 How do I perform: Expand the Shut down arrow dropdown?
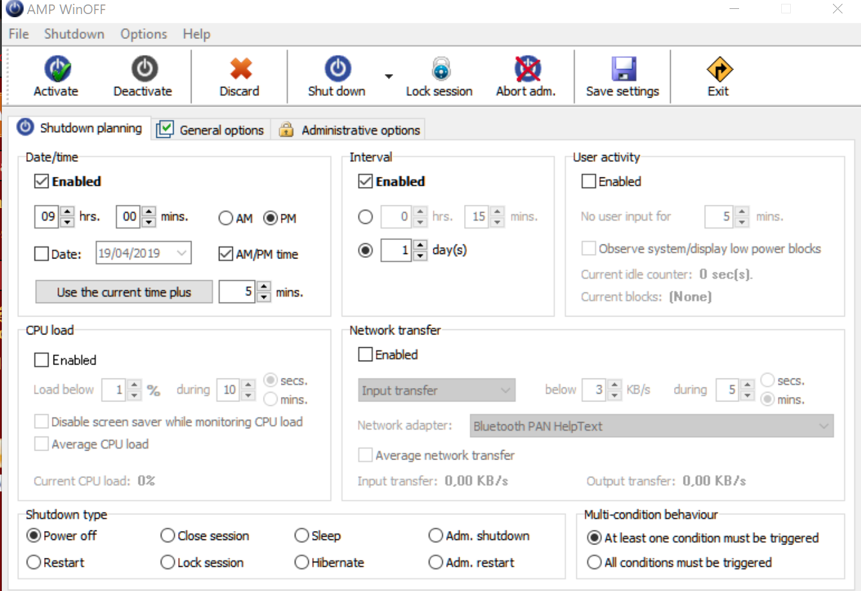tap(389, 77)
